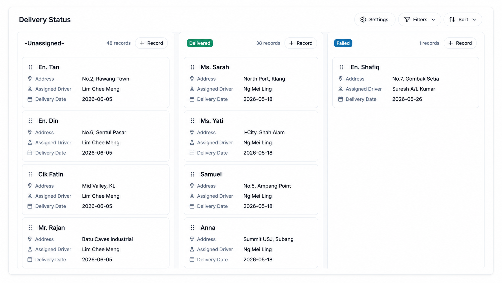Click the grip icon on Mr. Rajan card
This screenshot has width=502, height=283.
pyautogui.click(x=30, y=228)
